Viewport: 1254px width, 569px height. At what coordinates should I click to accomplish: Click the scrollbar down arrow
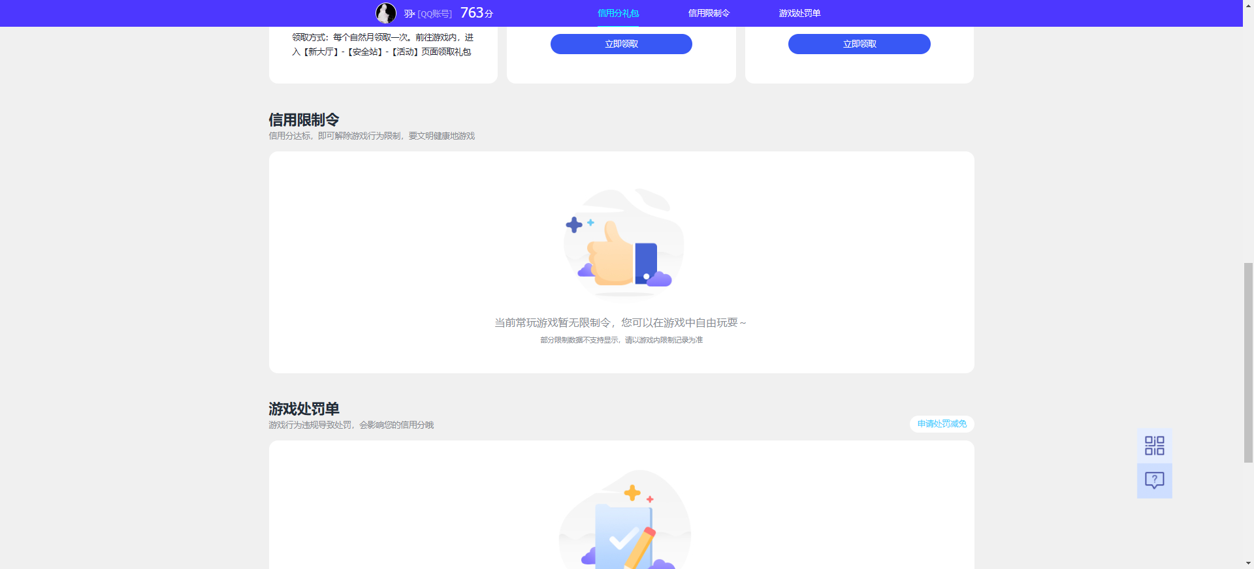point(1248,563)
